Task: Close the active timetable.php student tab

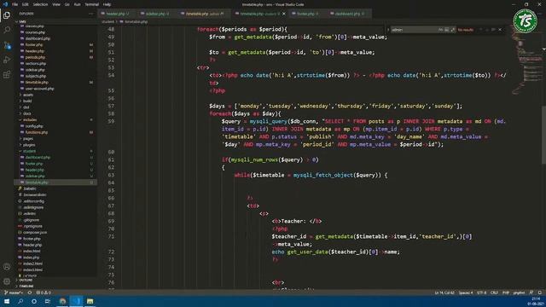Action: (x=284, y=14)
